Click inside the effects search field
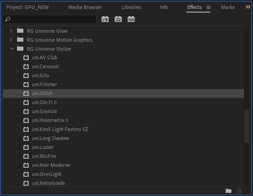This screenshot has width=253, height=196. coord(50,19)
